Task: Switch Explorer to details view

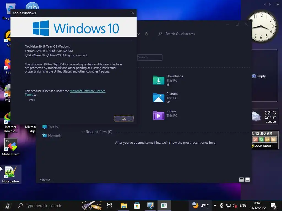Action: tap(241, 180)
